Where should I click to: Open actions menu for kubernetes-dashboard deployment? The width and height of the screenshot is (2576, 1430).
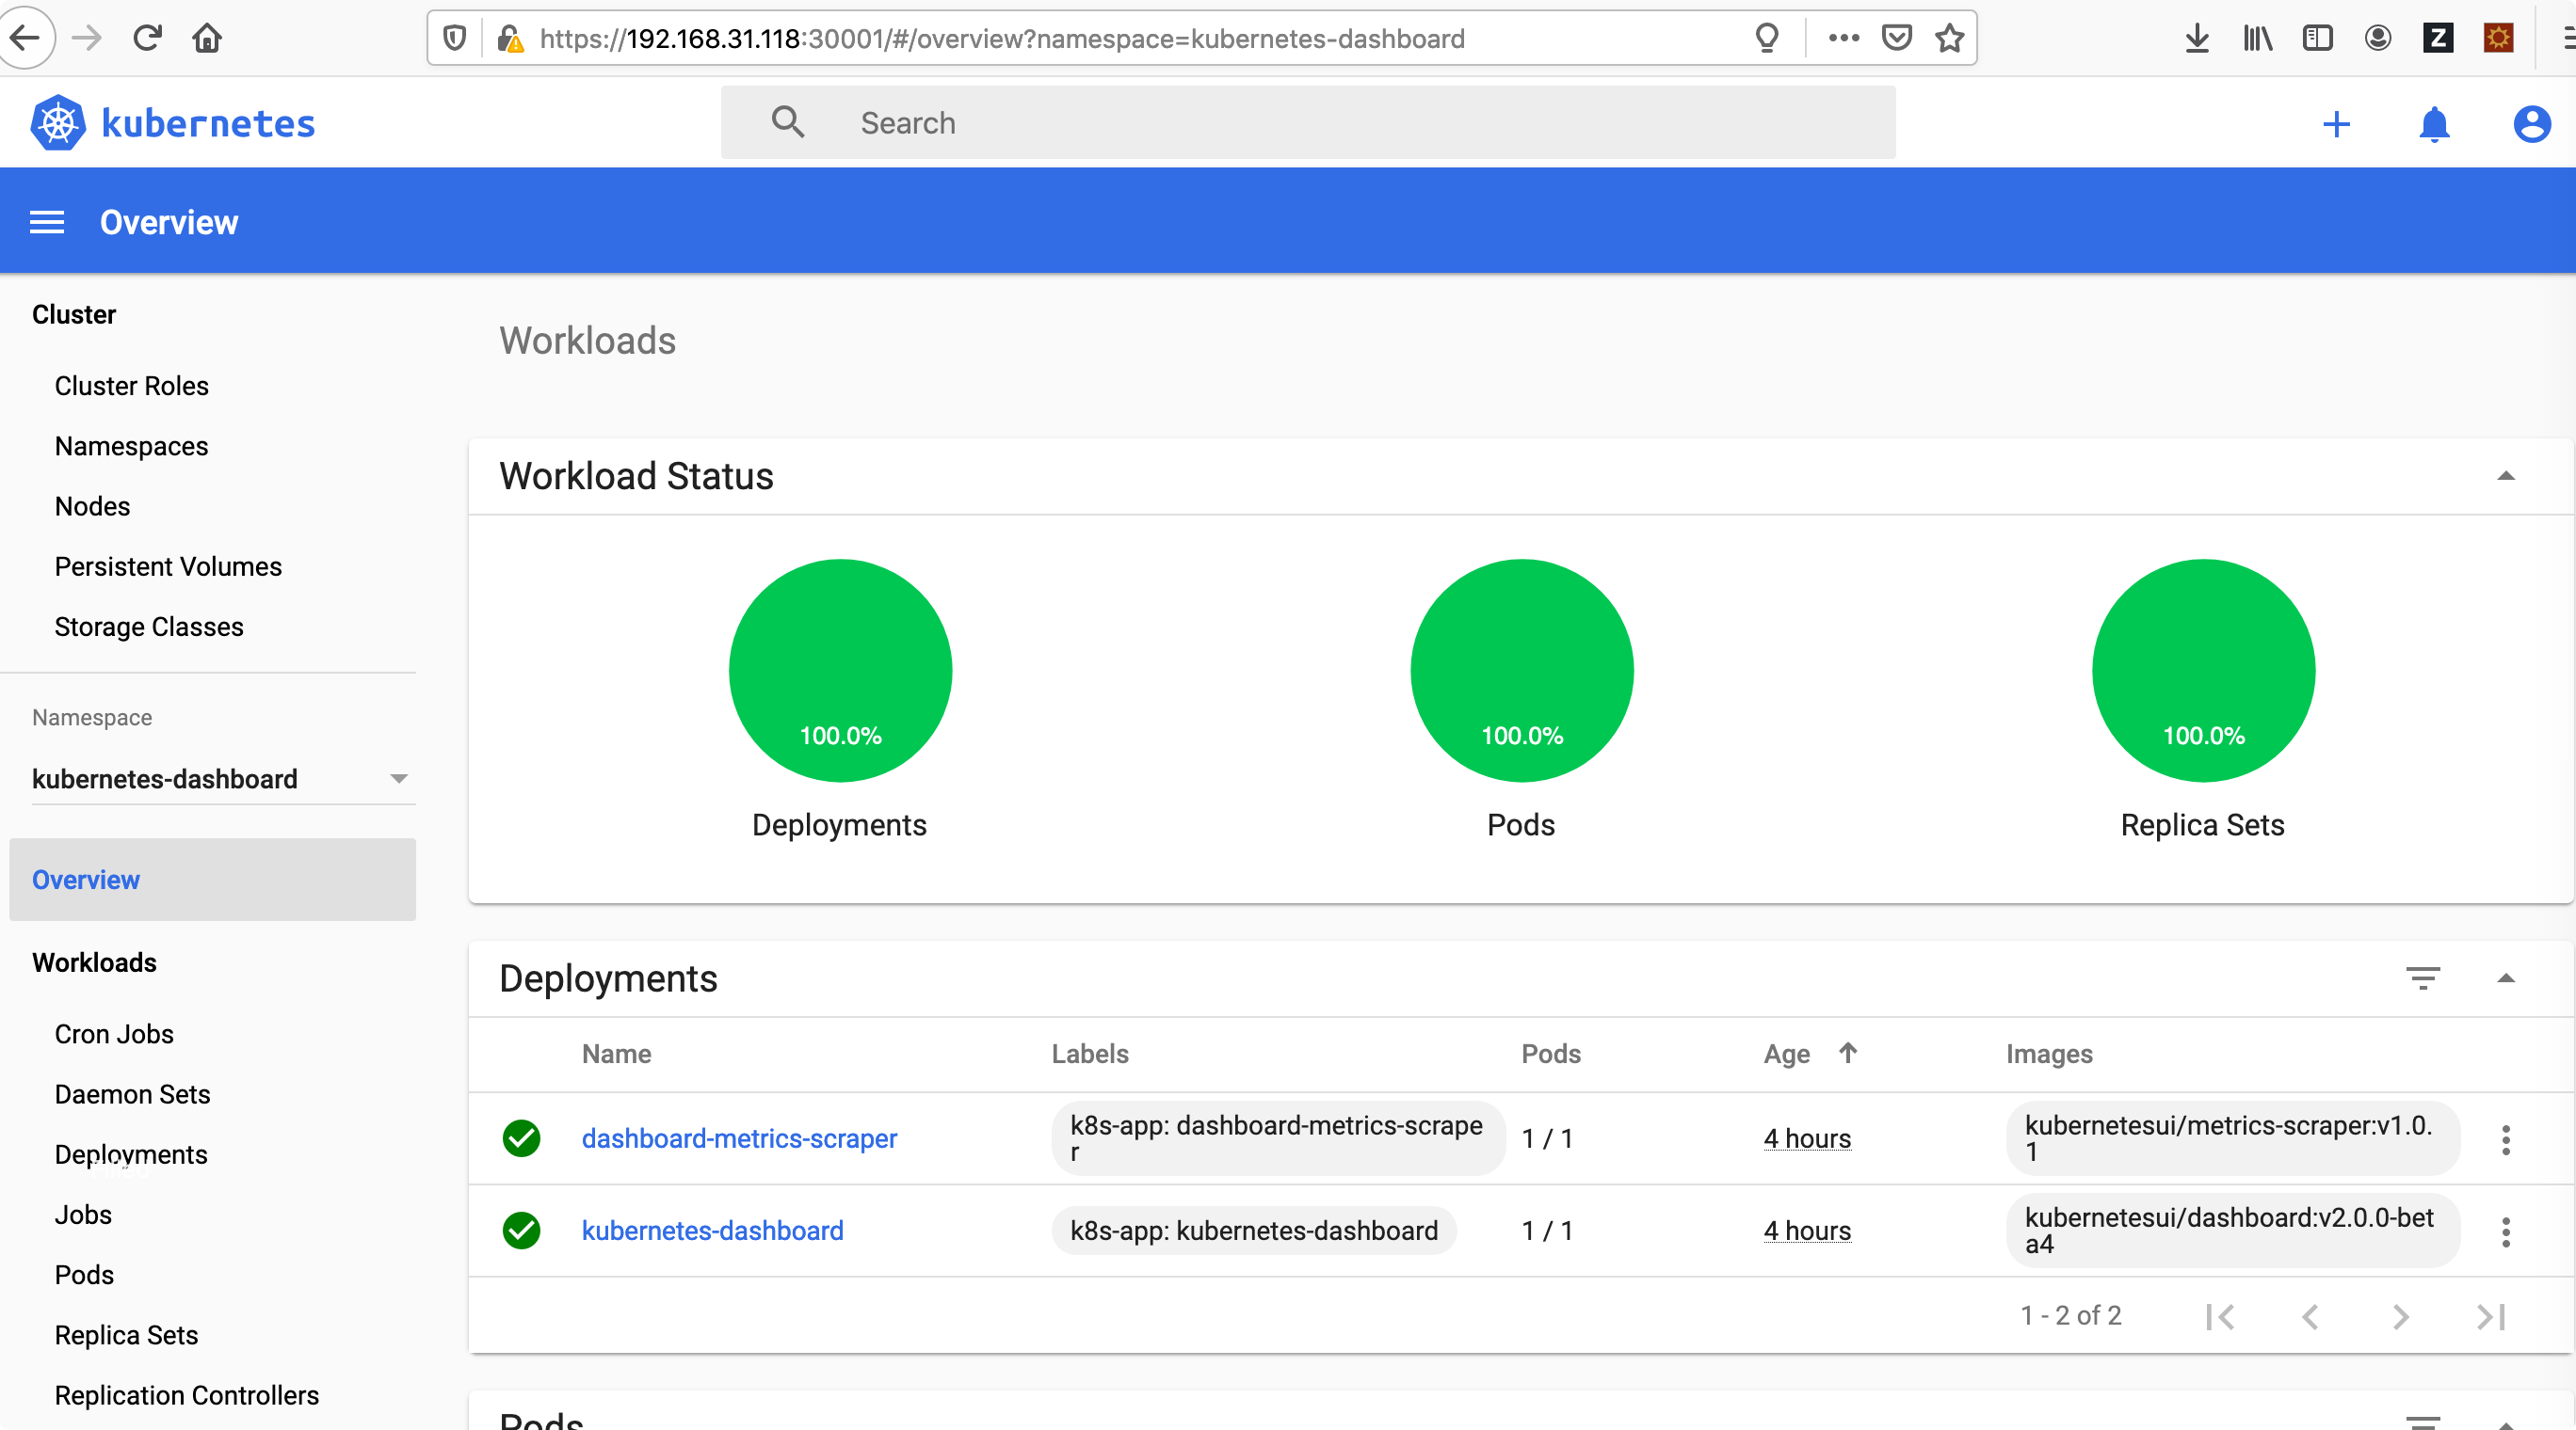(x=2505, y=1231)
